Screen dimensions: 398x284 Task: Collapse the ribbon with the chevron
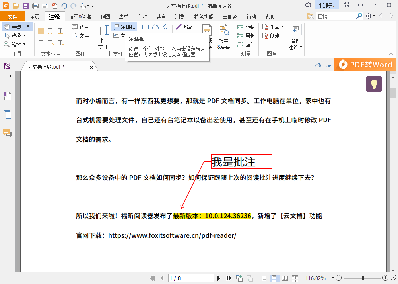[x=391, y=54]
